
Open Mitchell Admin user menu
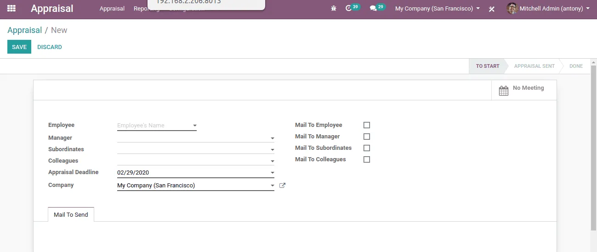tap(548, 9)
